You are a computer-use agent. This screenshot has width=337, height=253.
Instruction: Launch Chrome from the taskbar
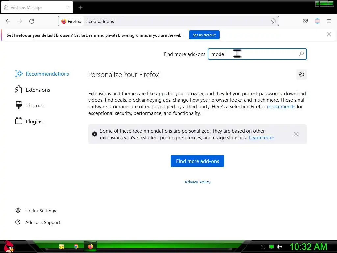tap(76, 246)
